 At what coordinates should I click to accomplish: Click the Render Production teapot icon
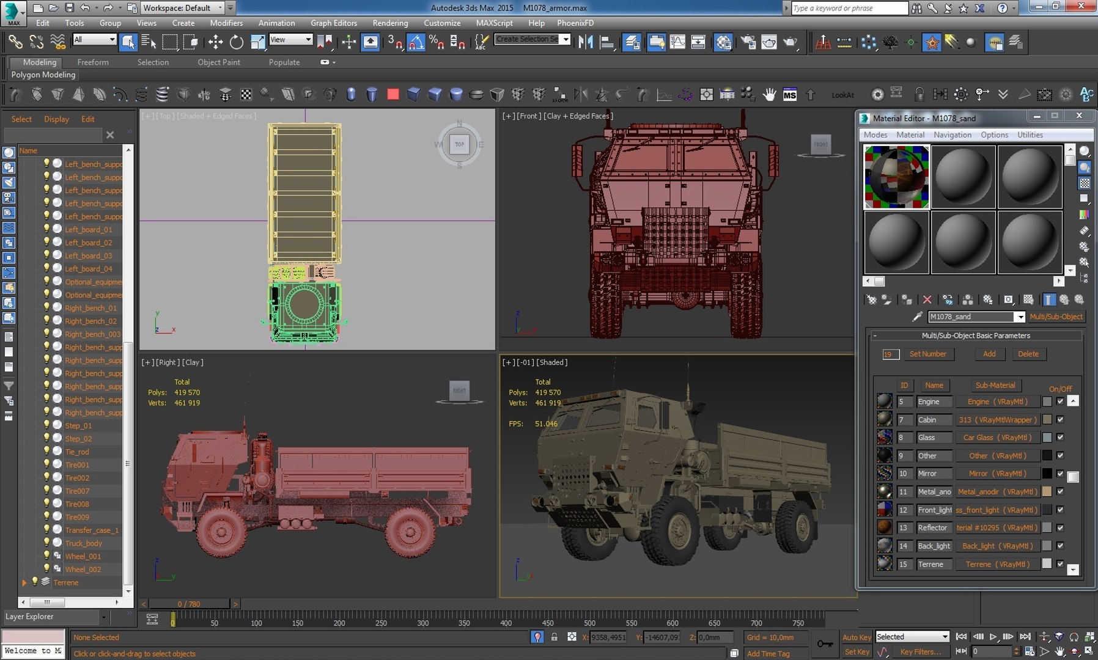tap(790, 42)
